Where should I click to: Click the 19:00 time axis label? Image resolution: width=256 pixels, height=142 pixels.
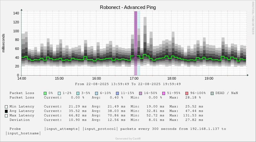coord(209,78)
